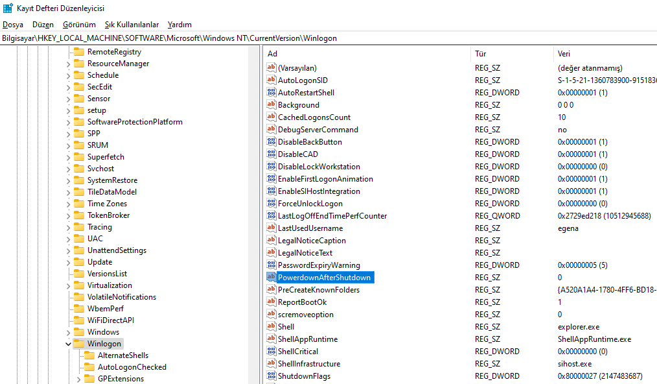Click the DisableLockWorkstation DWORD icon
The width and height of the screenshot is (657, 384).
[x=271, y=166]
